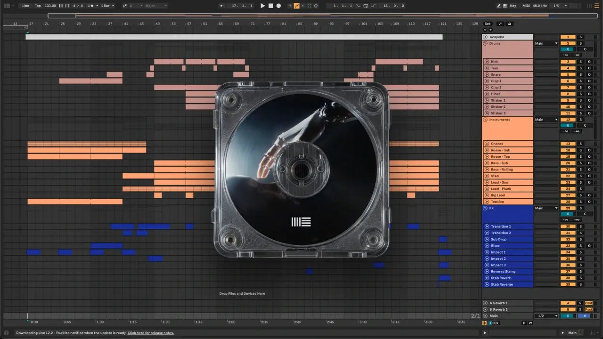
Task: Click the 133.00 tempo field
Action: click(x=50, y=6)
